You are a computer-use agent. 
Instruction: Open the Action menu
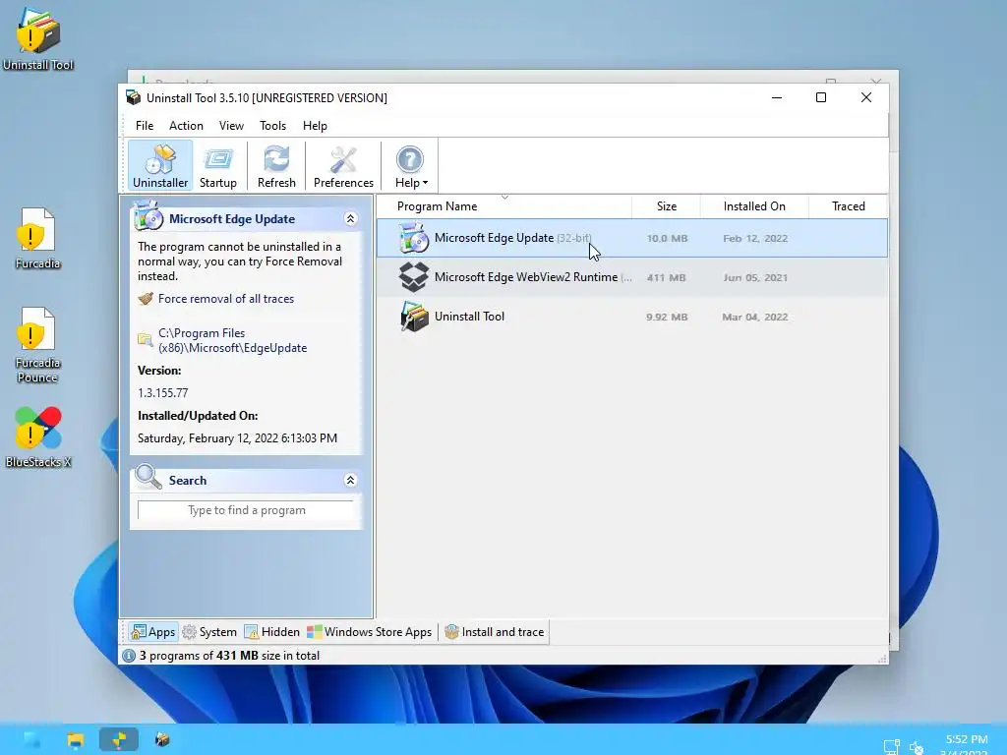(x=186, y=126)
